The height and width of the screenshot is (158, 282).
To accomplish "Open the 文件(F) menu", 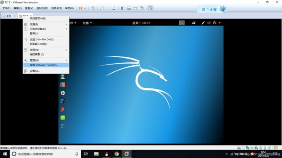I will [7, 8].
